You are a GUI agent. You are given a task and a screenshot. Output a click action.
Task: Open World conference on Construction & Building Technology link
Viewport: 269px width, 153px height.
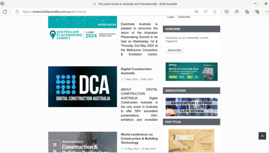coord(139,138)
